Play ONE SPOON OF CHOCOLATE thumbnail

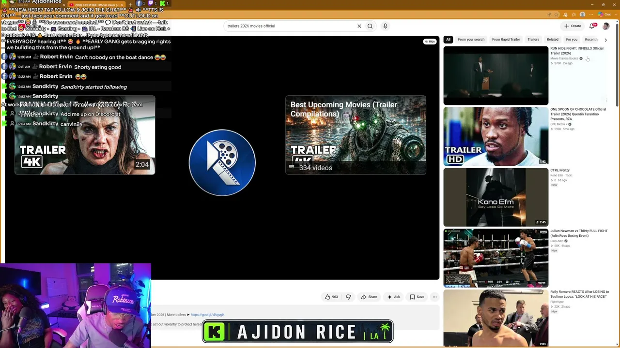click(x=496, y=136)
